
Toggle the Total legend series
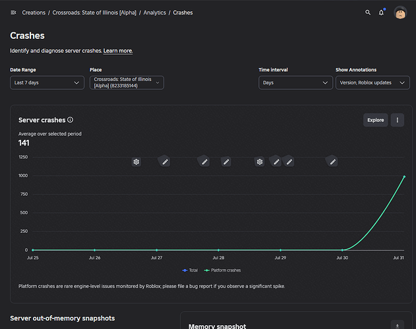coord(191,270)
